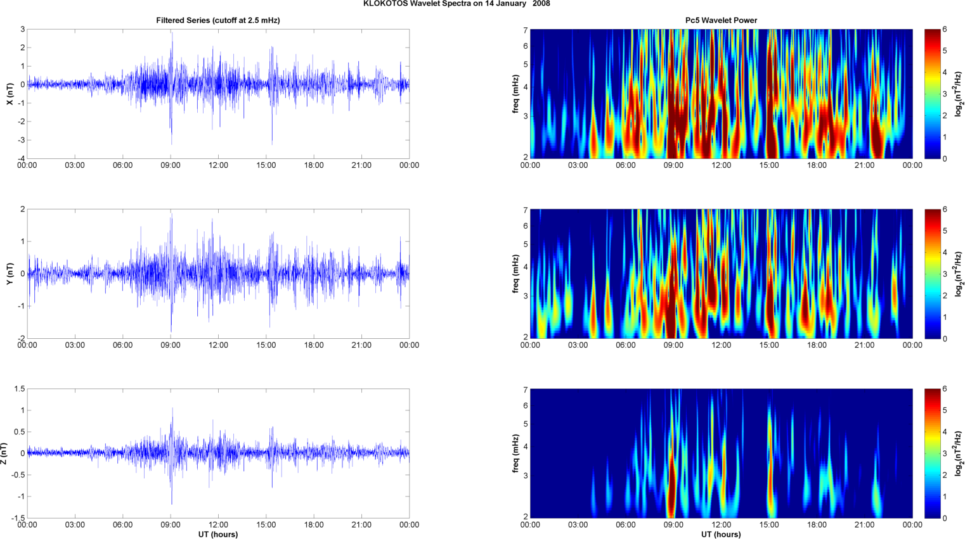Click 09:00 tick label under X time series
Screen dimensions: 965x539
pos(171,165)
